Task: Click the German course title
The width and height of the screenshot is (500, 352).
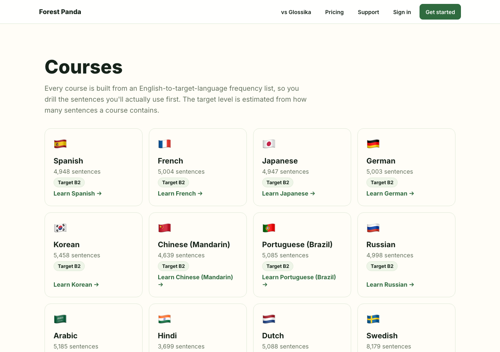Action: (381, 161)
